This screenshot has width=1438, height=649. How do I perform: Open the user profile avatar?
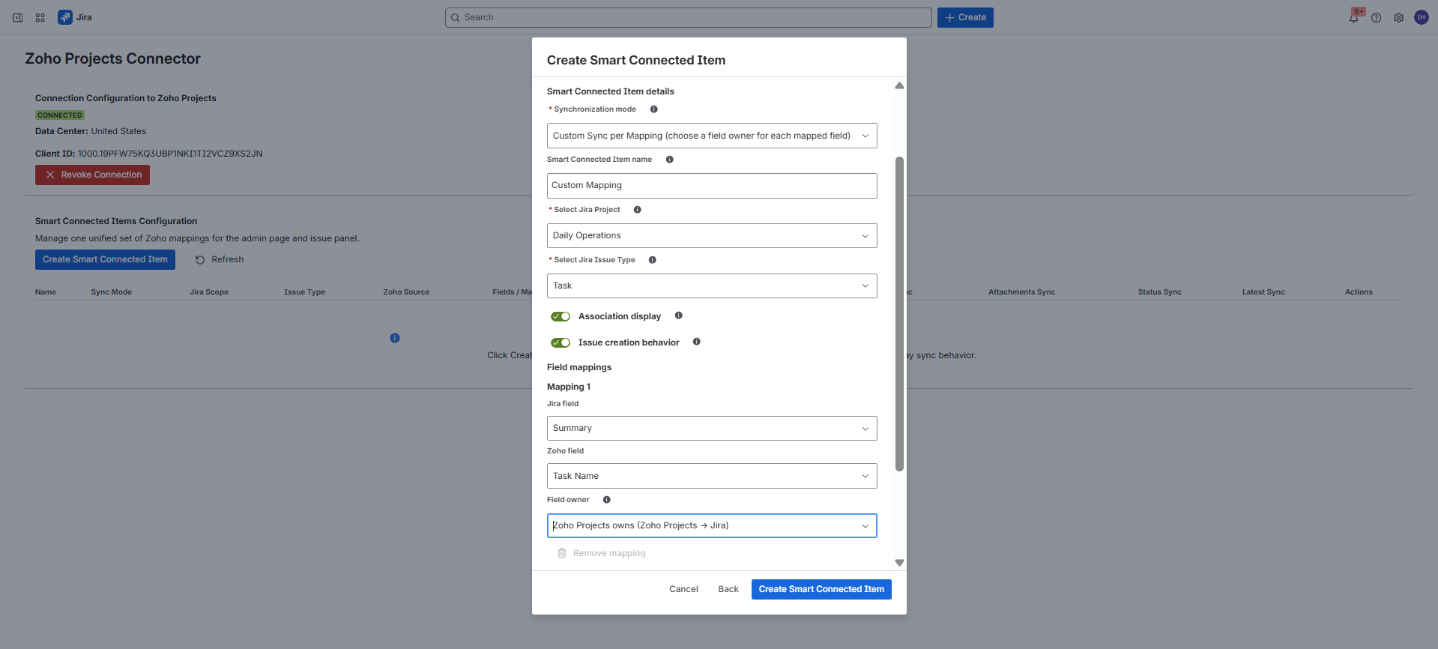click(x=1421, y=17)
